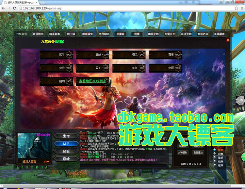Switch to 密境 tab
The image size is (245, 189).
pos(137,34)
